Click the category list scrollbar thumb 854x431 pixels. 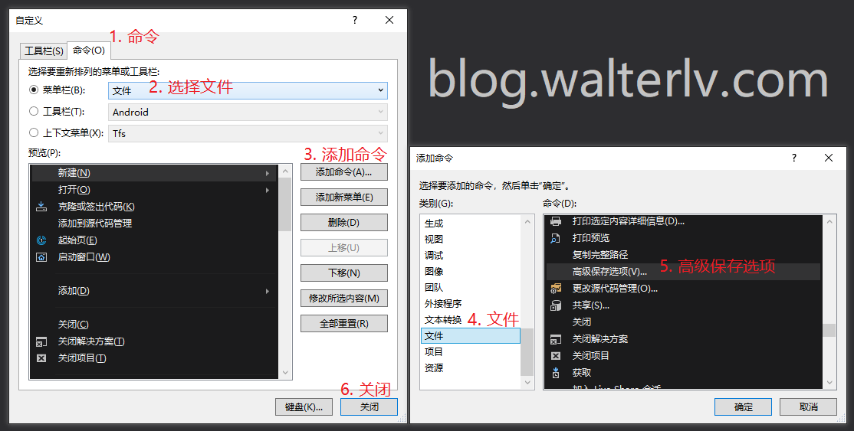527,352
